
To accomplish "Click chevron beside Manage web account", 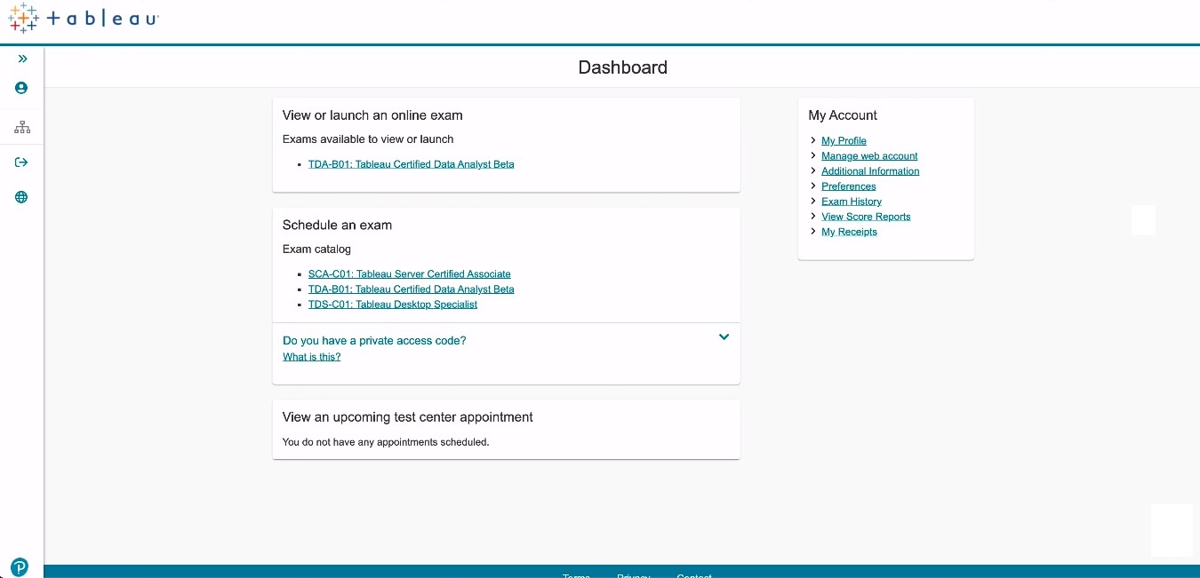I will (813, 155).
